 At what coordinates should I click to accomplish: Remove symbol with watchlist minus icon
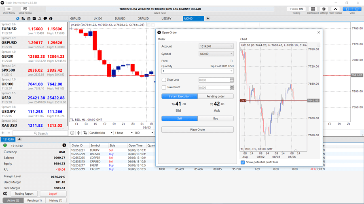[9, 133]
